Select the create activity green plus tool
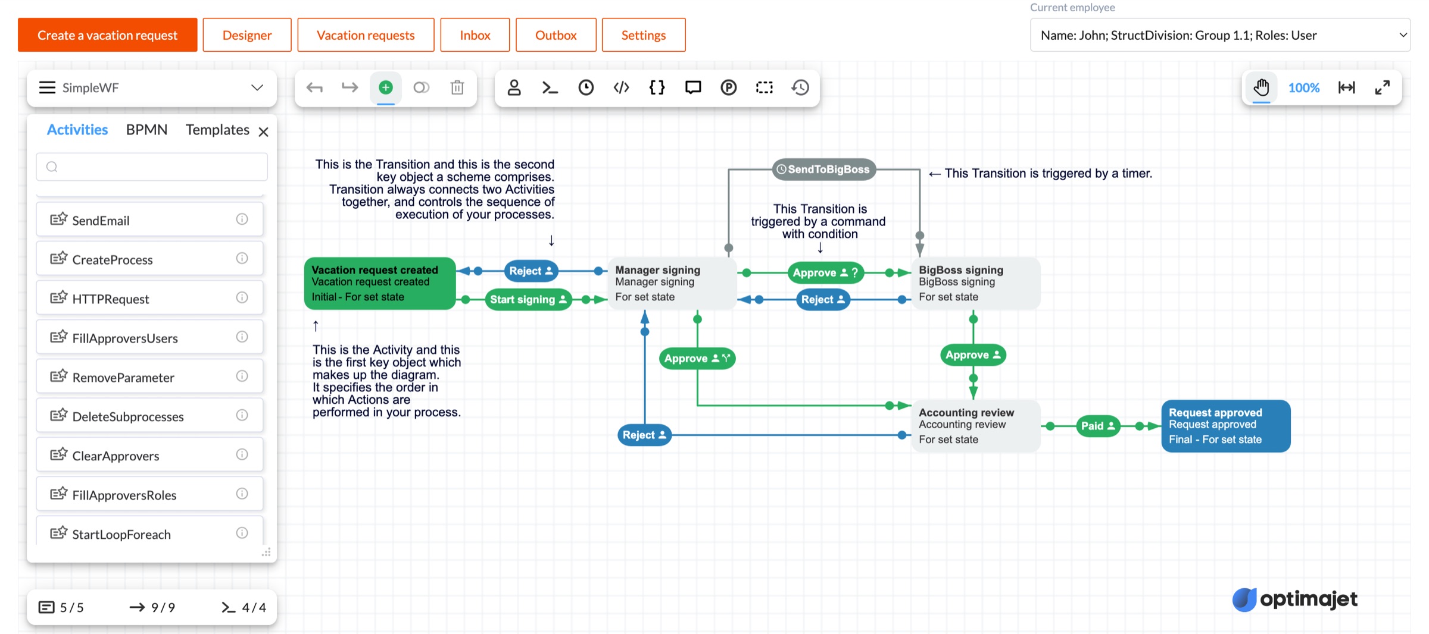Viewport: 1429px width, 634px height. click(x=386, y=88)
